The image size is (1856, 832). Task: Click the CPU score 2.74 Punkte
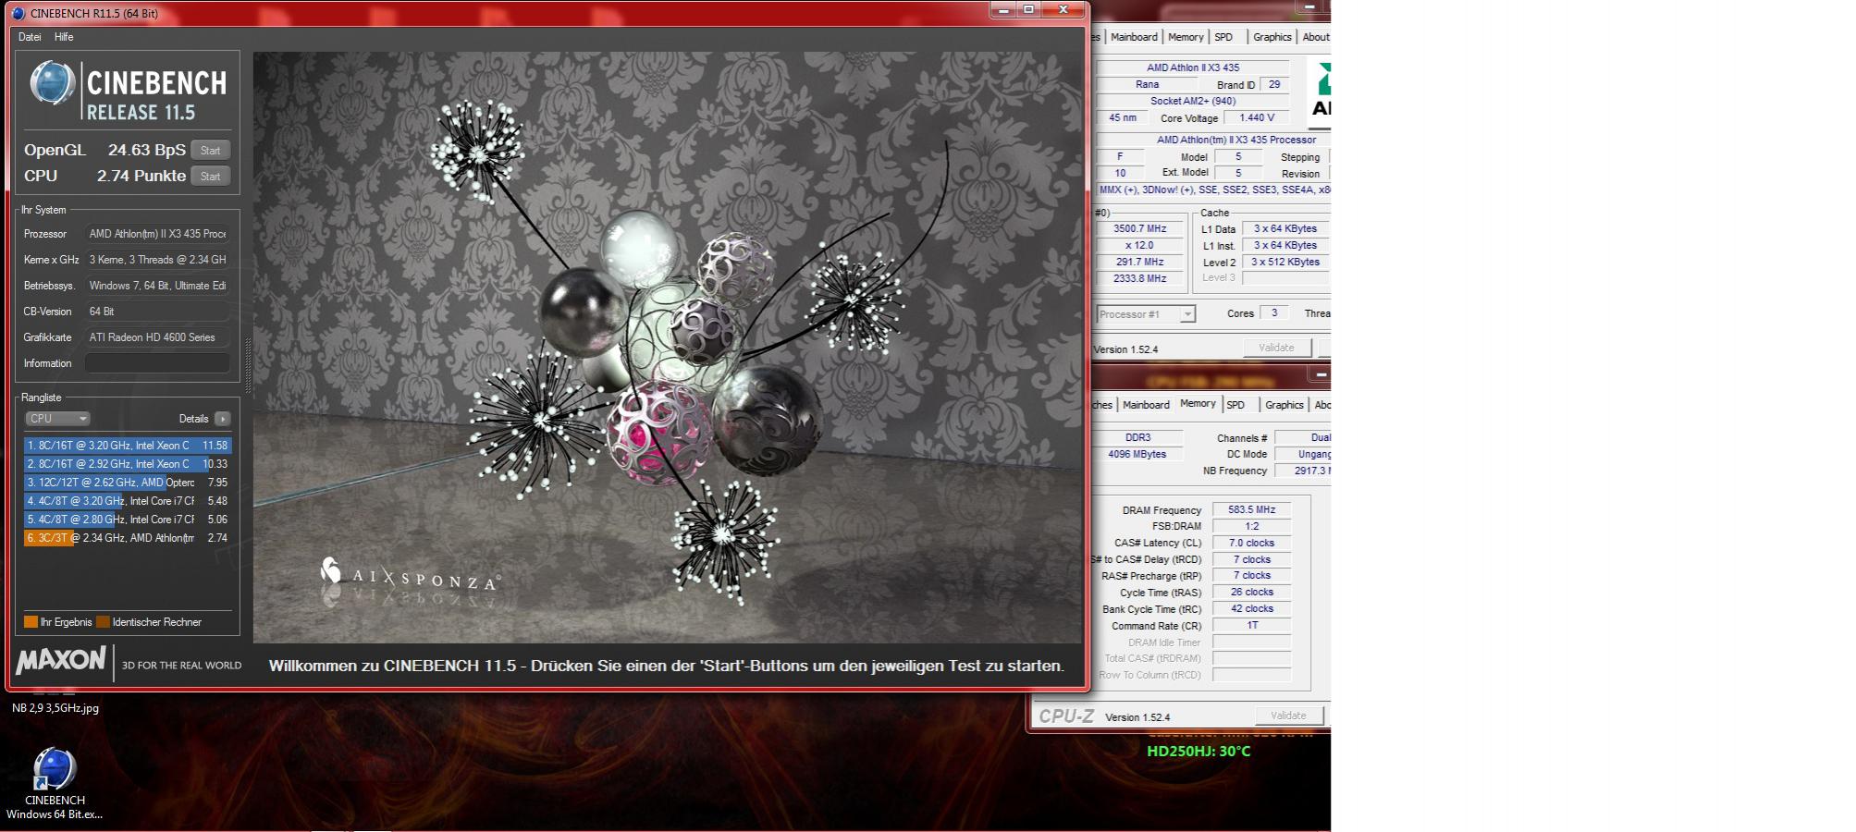point(141,176)
